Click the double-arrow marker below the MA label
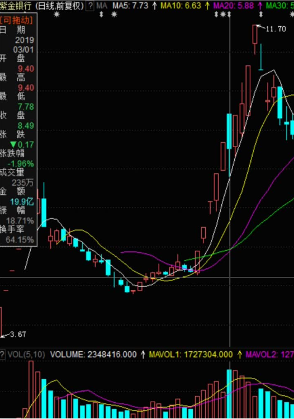Image resolution: width=294 pixels, height=419 pixels. click(x=101, y=15)
